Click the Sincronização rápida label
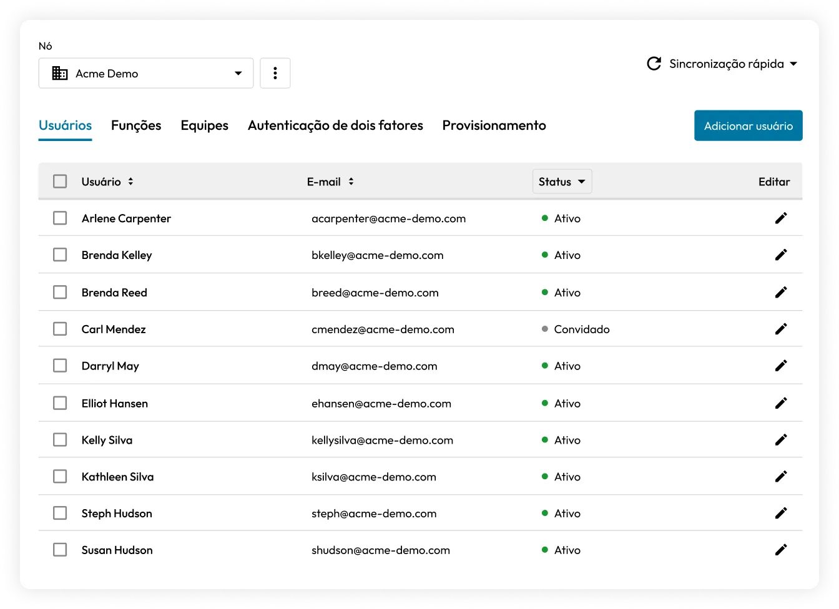The height and width of the screenshot is (609, 839). tap(727, 64)
